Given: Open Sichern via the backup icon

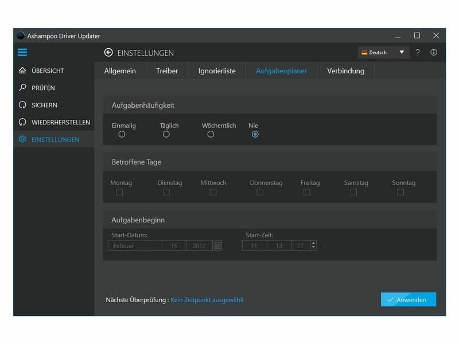Looking at the screenshot, I should [22, 105].
